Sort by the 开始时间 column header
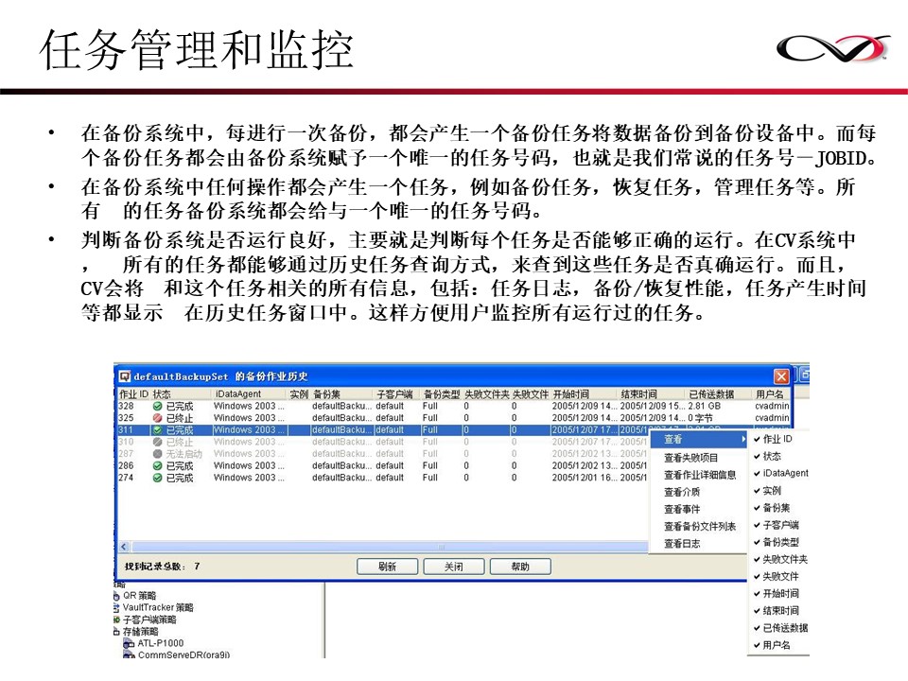908x681 pixels. [x=584, y=394]
